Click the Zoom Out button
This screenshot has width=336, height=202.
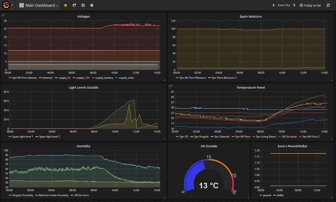284,5
